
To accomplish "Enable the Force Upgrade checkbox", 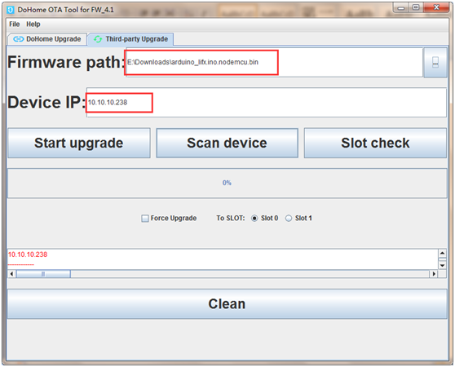I will (x=145, y=219).
